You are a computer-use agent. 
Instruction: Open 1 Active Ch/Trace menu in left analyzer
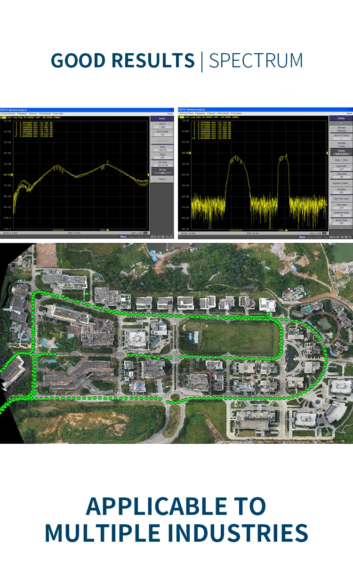[8, 114]
